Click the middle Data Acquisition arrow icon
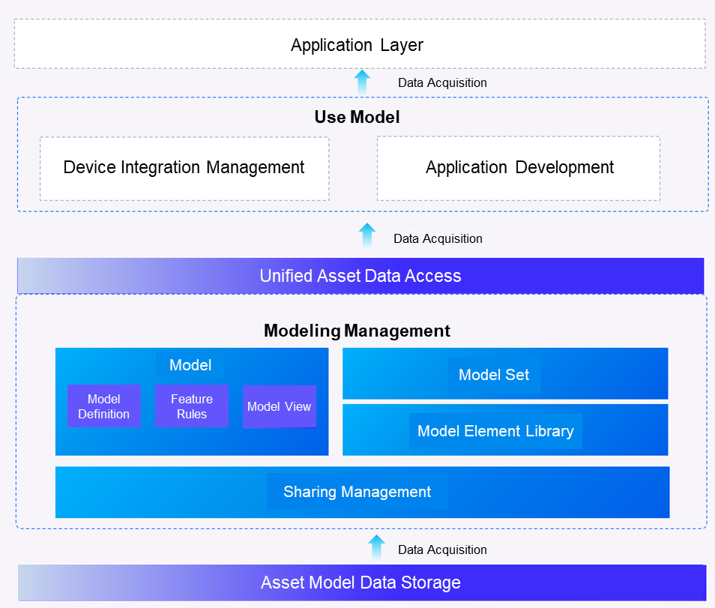This screenshot has height=608, width=715. point(366,235)
